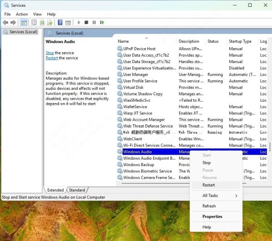Click Show/Hide Action Pane toolbar icon
The image size is (272, 241).
(x=68, y=23)
